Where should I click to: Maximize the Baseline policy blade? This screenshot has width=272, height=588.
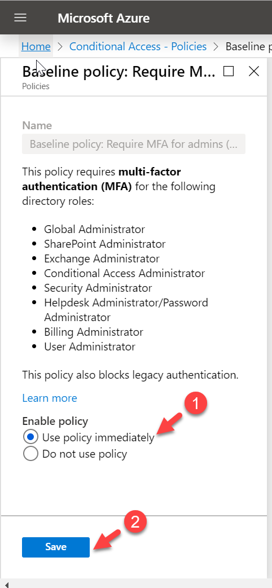pos(229,71)
